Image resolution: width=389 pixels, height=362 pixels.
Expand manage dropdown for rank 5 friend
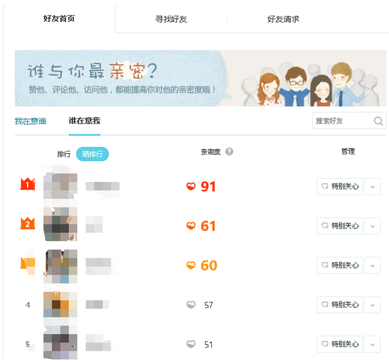click(x=372, y=344)
